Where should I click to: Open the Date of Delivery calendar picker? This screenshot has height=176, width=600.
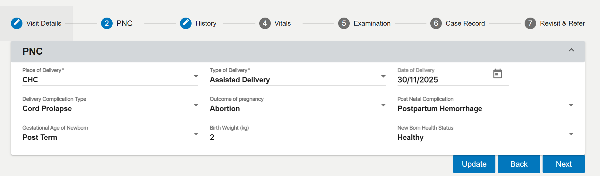497,74
